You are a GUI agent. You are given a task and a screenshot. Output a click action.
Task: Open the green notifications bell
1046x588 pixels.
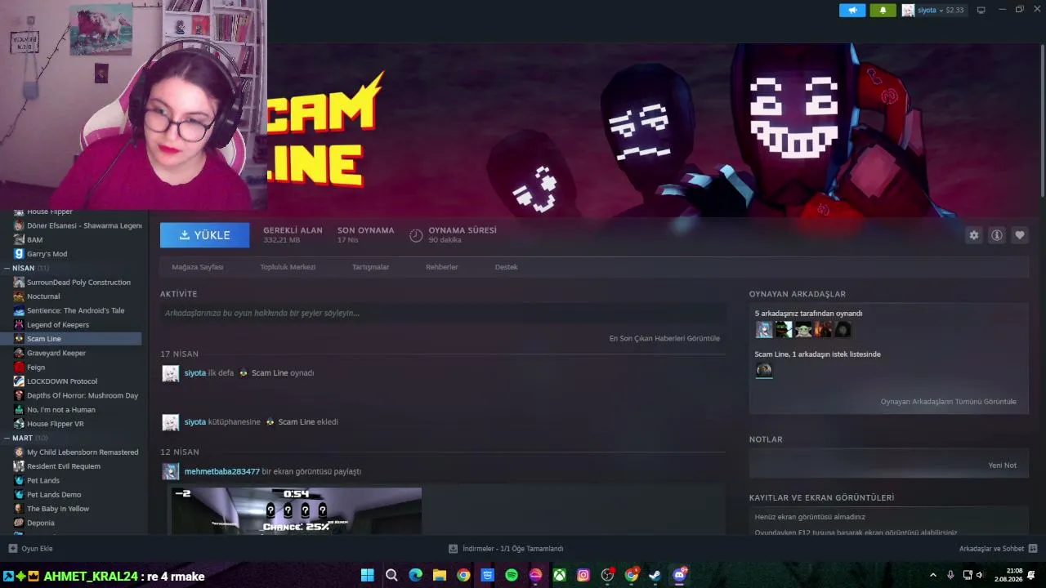tap(883, 10)
